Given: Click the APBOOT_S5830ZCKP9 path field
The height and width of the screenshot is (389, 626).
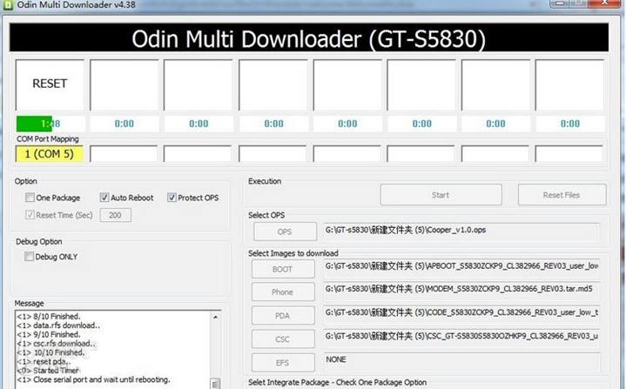Looking at the screenshot, I should 461,269.
